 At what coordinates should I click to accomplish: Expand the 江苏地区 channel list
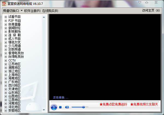pyautogui.click(x=6, y=64)
